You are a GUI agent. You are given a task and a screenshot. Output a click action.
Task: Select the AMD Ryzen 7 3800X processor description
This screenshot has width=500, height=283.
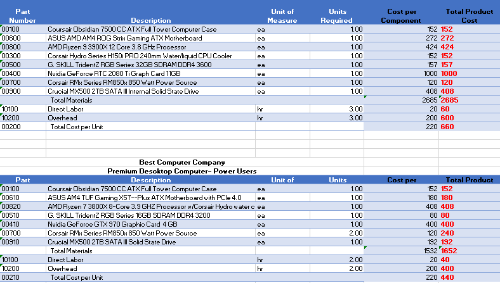coord(151,206)
